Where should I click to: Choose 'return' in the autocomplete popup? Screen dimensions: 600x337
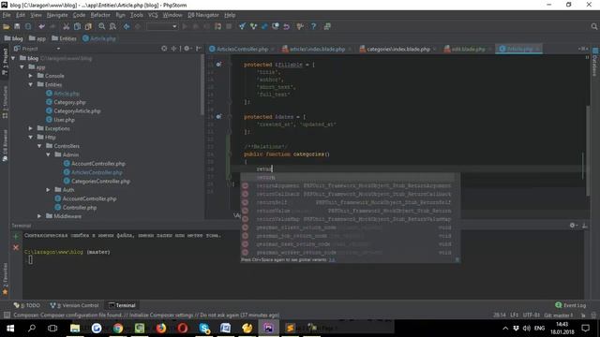[x=348, y=177]
